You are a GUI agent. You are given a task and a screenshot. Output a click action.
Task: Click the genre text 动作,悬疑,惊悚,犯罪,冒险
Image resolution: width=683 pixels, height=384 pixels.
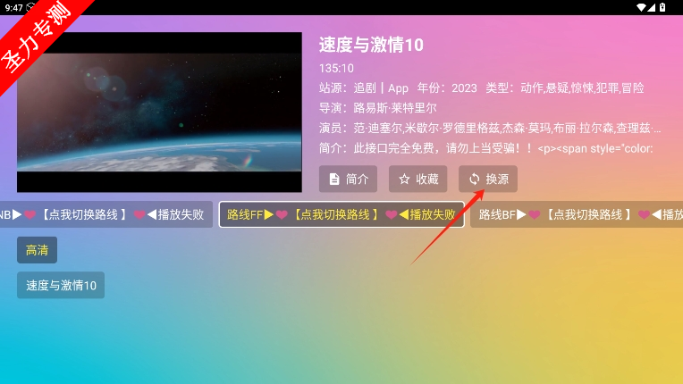[x=582, y=88]
